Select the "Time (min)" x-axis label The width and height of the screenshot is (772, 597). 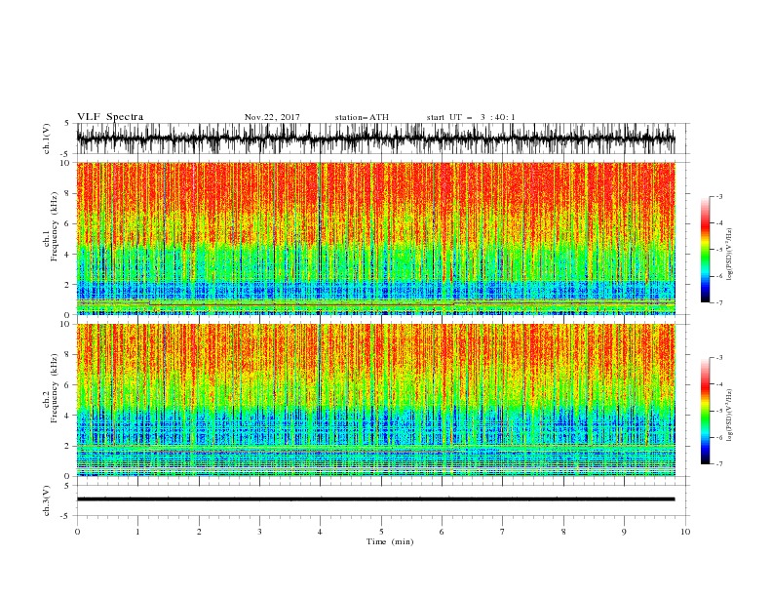coord(390,541)
